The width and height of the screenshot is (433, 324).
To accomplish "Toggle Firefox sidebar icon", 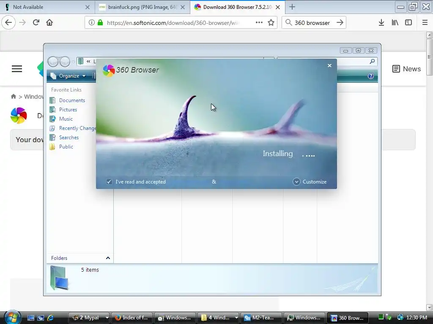I will tap(408, 23).
